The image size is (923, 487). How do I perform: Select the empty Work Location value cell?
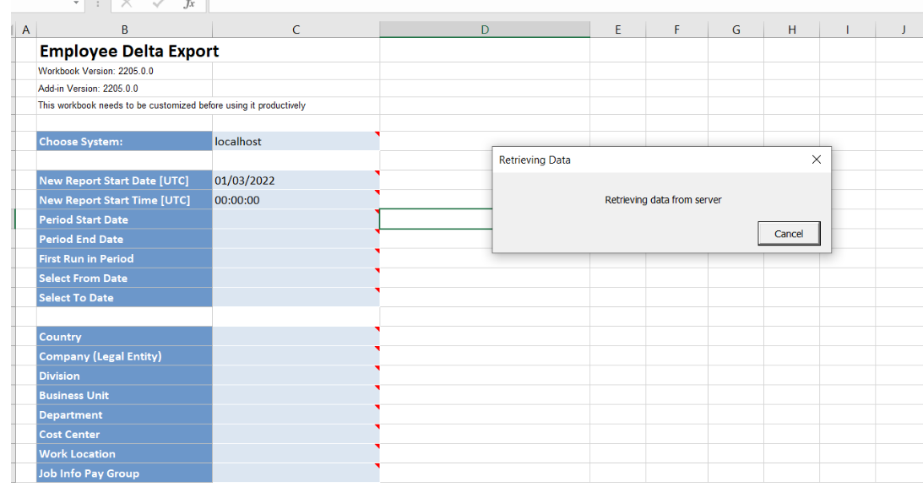(x=296, y=453)
